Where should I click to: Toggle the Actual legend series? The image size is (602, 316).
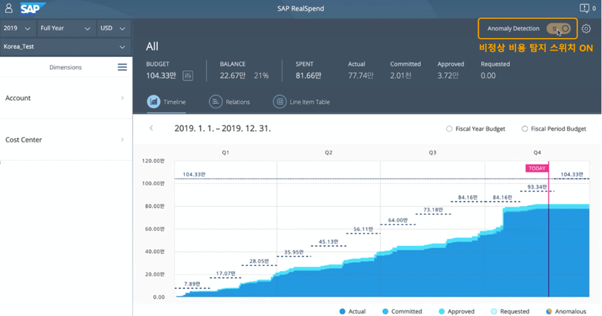pyautogui.click(x=352, y=312)
